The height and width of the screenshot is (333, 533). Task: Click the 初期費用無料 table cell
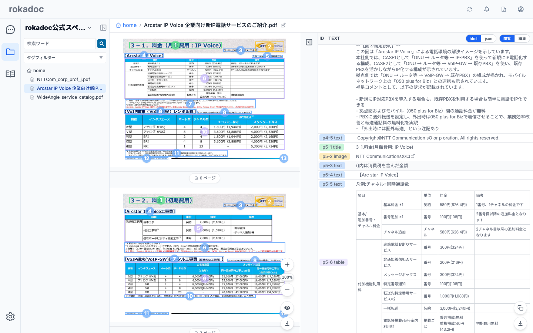click(x=502, y=323)
